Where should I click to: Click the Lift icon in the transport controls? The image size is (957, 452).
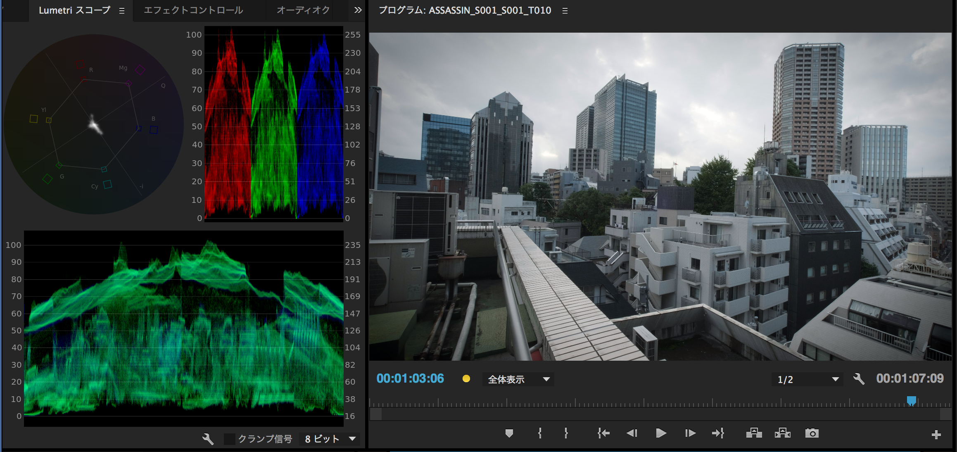click(x=755, y=433)
